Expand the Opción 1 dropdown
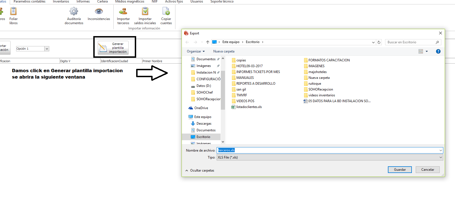Viewport: 455px width, 216px height. [47, 49]
